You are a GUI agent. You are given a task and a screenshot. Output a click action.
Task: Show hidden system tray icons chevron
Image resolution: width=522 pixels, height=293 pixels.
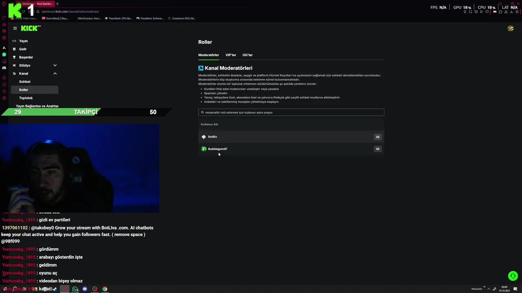(x=489, y=289)
